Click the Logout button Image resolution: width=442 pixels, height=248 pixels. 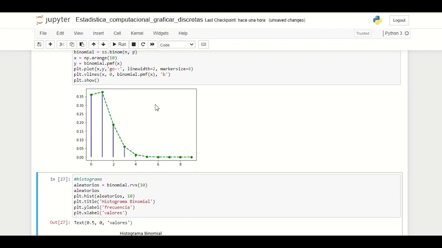[x=399, y=20]
